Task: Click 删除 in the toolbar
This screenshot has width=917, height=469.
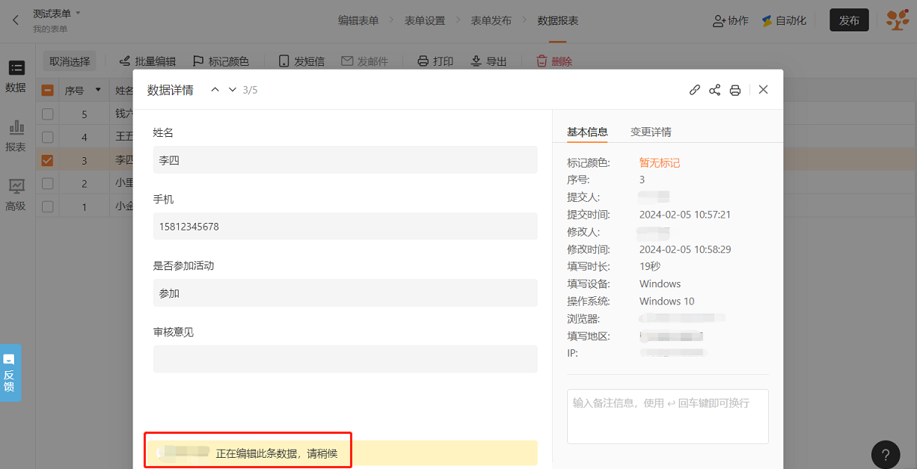Action: (554, 61)
